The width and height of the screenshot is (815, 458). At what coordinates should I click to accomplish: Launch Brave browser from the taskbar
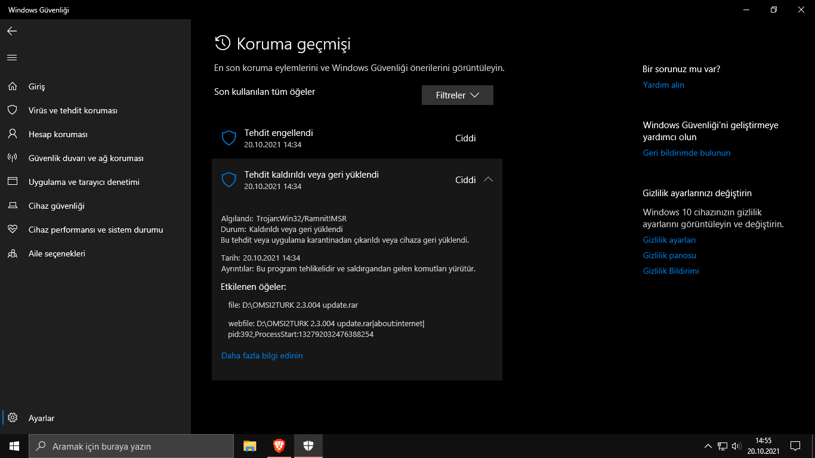tap(279, 446)
